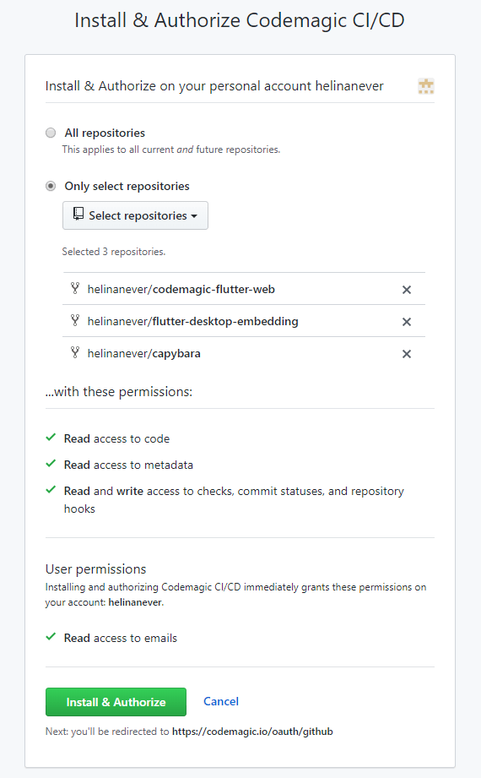Click the dropdown caret on Select repositories
Viewport: 481px width, 778px height.
pos(194,216)
